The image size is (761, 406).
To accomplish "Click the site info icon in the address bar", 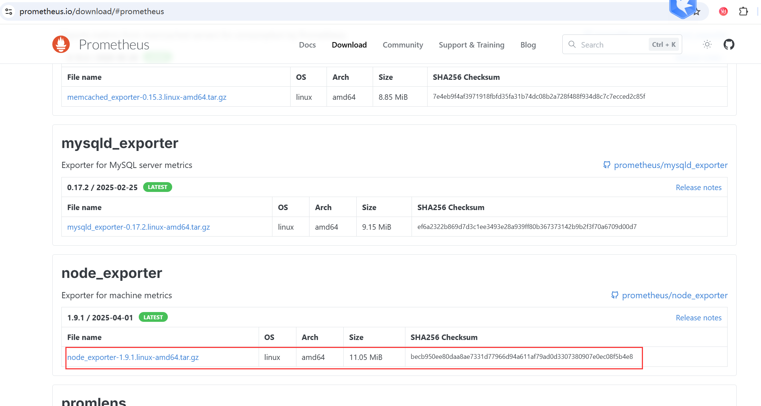I will pos(9,12).
